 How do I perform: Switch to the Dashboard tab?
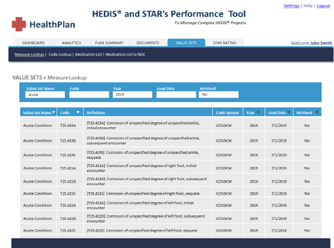[33, 43]
